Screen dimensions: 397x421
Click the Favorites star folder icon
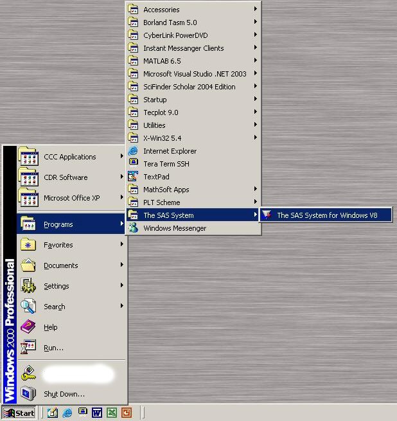28,244
